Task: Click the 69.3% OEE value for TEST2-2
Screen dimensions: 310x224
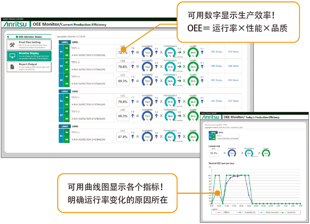Action: (123, 116)
